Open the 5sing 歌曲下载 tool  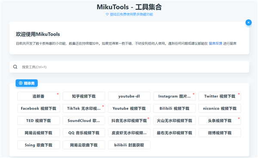[x=39, y=145]
